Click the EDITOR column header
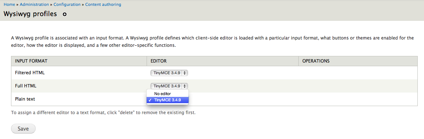424x139 pixels. point(158,61)
